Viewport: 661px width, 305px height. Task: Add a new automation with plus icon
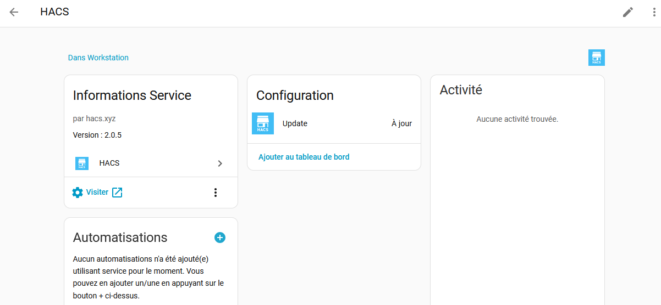click(219, 238)
